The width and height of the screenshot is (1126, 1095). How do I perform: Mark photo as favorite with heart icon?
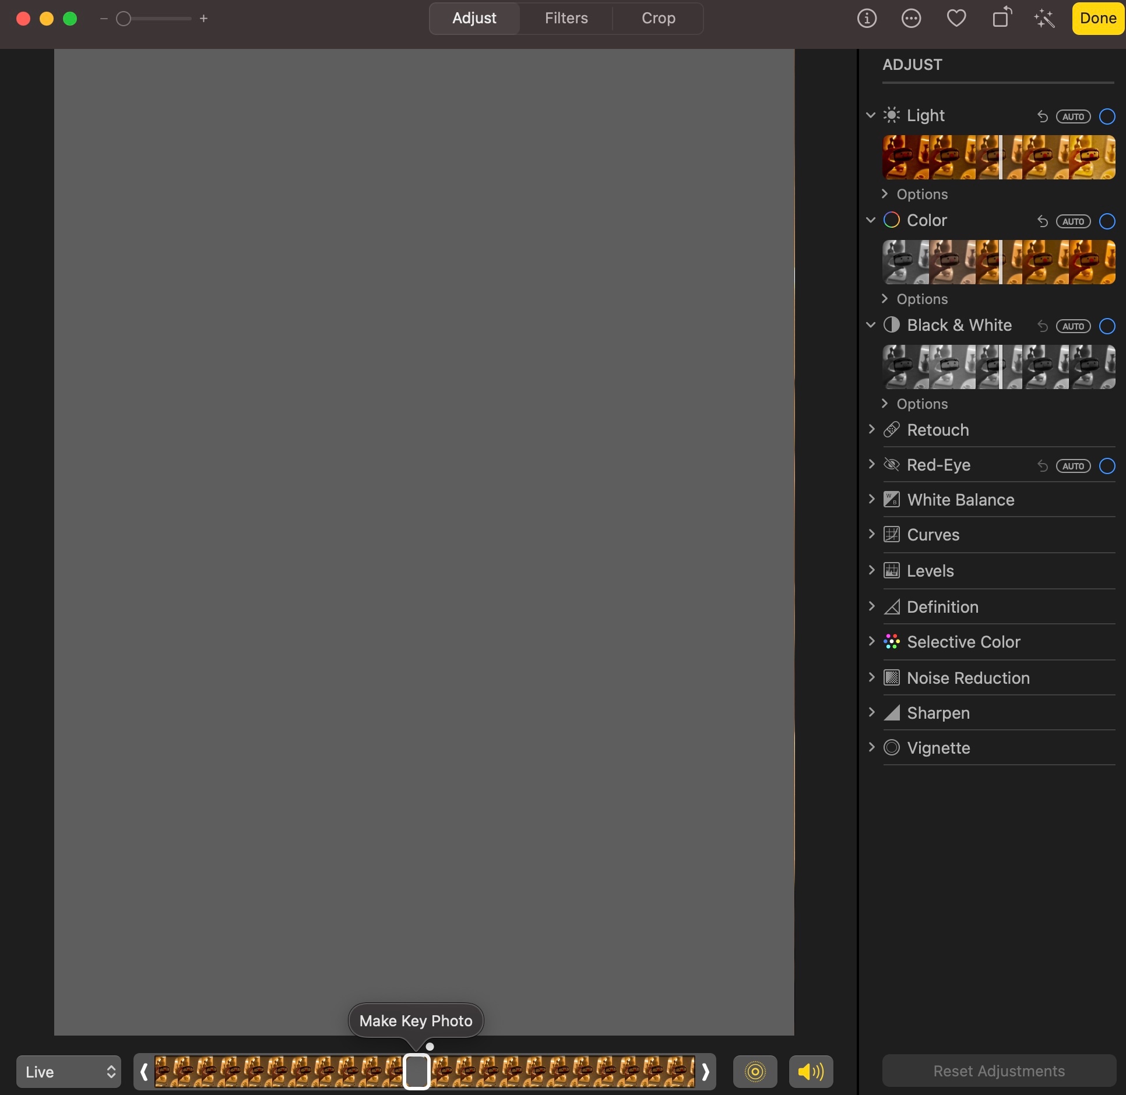(956, 19)
